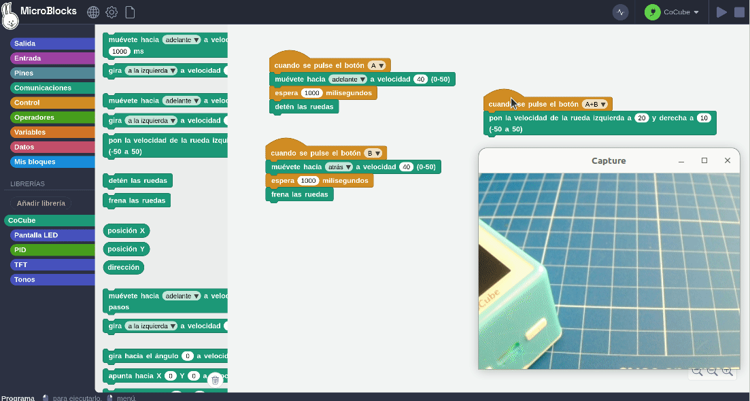The image size is (750, 401).
Task: Select the Control category
Action: (x=27, y=103)
